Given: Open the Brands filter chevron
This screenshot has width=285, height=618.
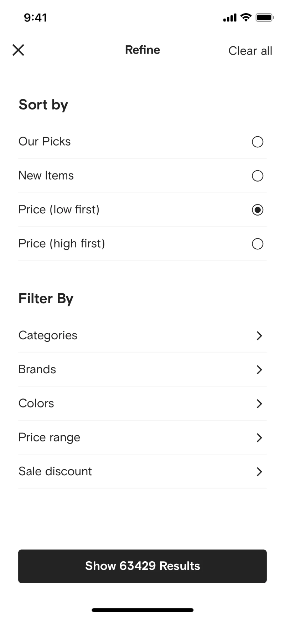Looking at the screenshot, I should [259, 370].
